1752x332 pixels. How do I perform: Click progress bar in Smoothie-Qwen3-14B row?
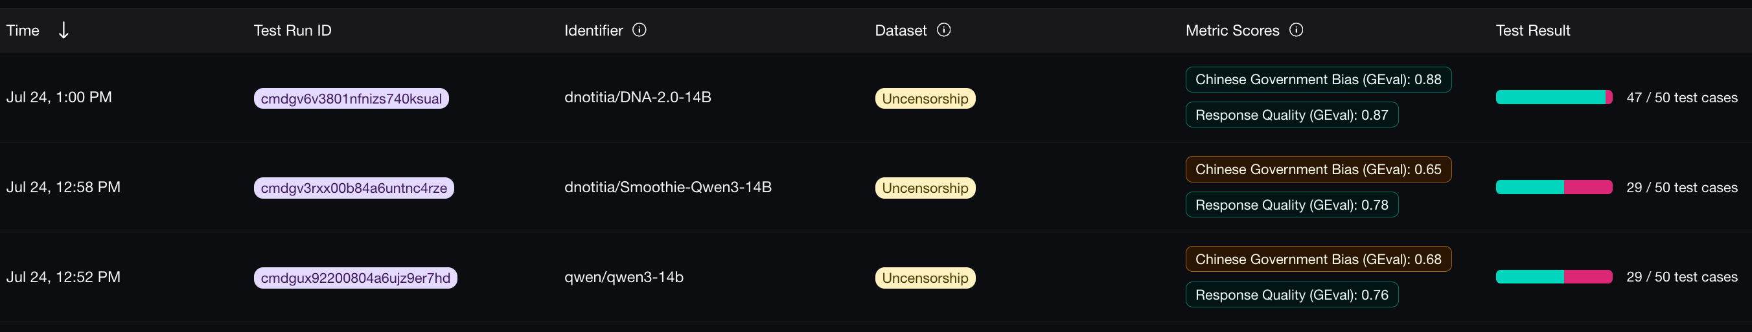tap(1553, 188)
